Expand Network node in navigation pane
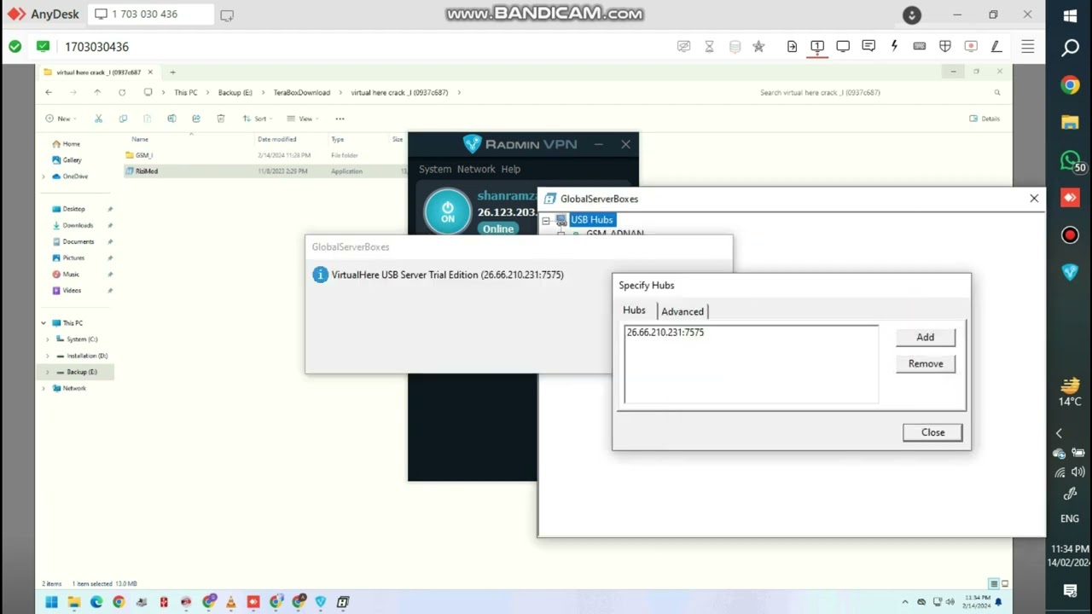The height and width of the screenshot is (614, 1092). (x=44, y=388)
